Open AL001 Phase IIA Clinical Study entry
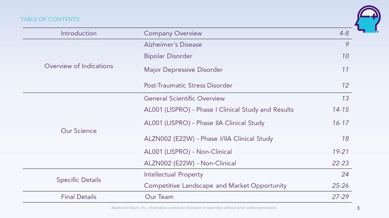389x218 pixels. [x=204, y=123]
